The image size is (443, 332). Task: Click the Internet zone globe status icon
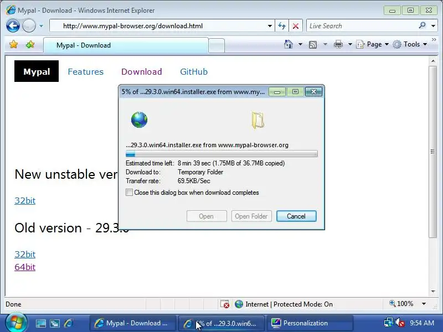239,304
